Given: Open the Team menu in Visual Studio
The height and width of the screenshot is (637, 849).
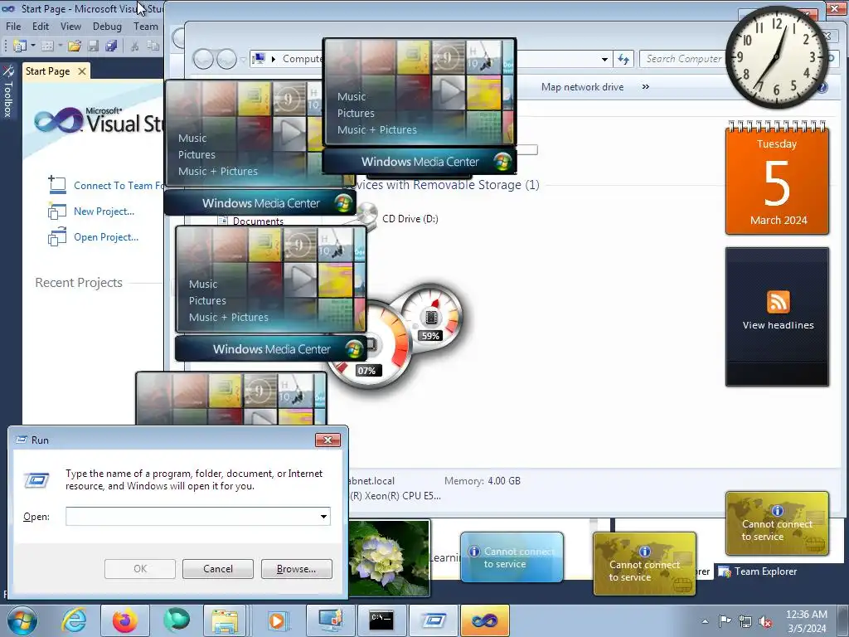Looking at the screenshot, I should pyautogui.click(x=146, y=26).
